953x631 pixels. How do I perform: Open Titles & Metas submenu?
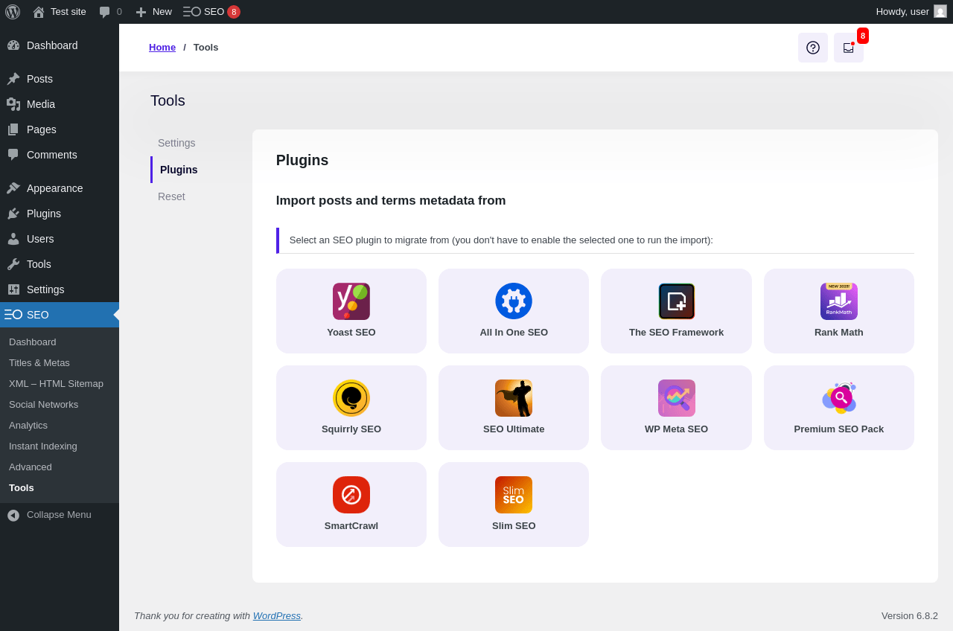point(39,363)
